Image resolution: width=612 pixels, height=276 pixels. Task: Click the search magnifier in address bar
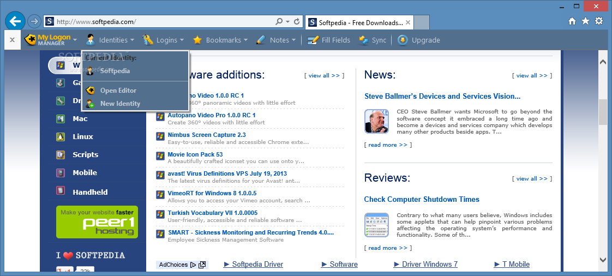coord(279,22)
